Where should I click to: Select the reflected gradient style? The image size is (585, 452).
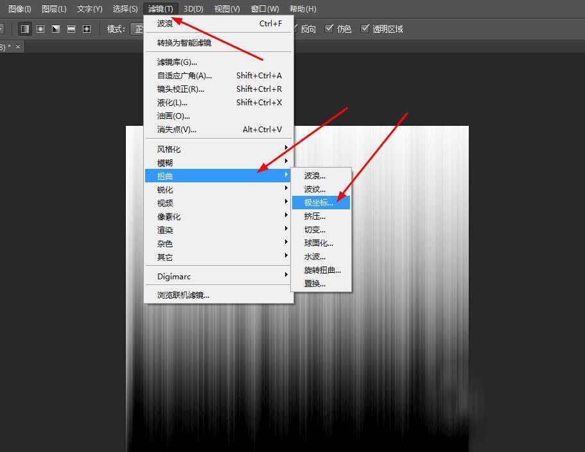(71, 28)
